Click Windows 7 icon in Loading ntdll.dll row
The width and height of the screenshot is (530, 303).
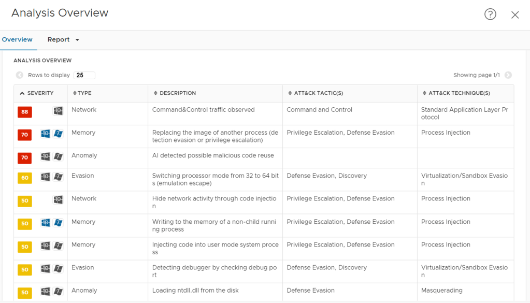point(58,292)
